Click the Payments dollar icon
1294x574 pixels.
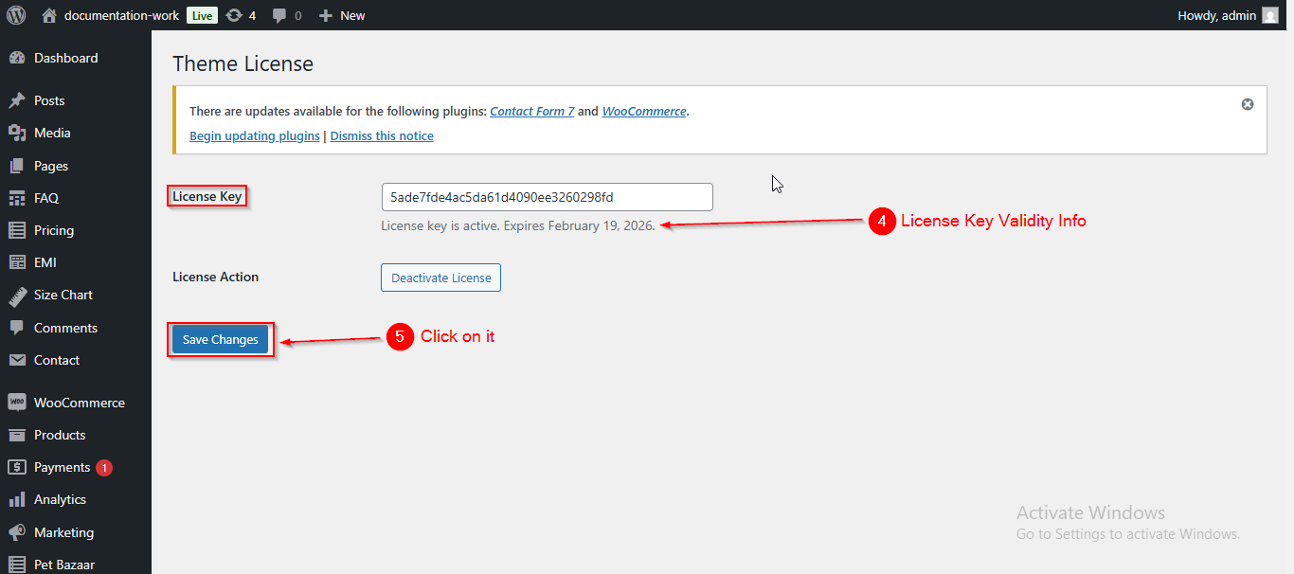pyautogui.click(x=17, y=467)
